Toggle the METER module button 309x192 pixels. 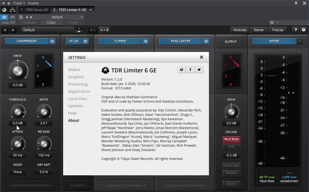pos(274,41)
